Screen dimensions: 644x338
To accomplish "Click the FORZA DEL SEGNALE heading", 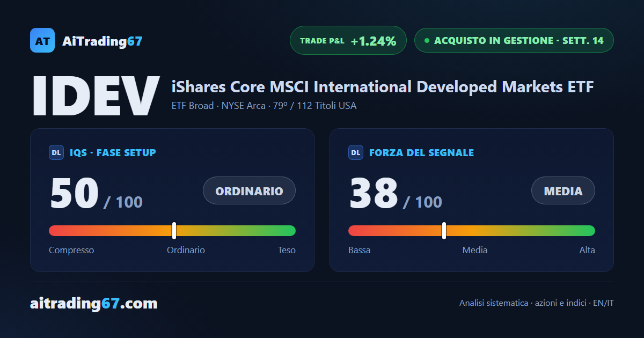I will point(421,153).
